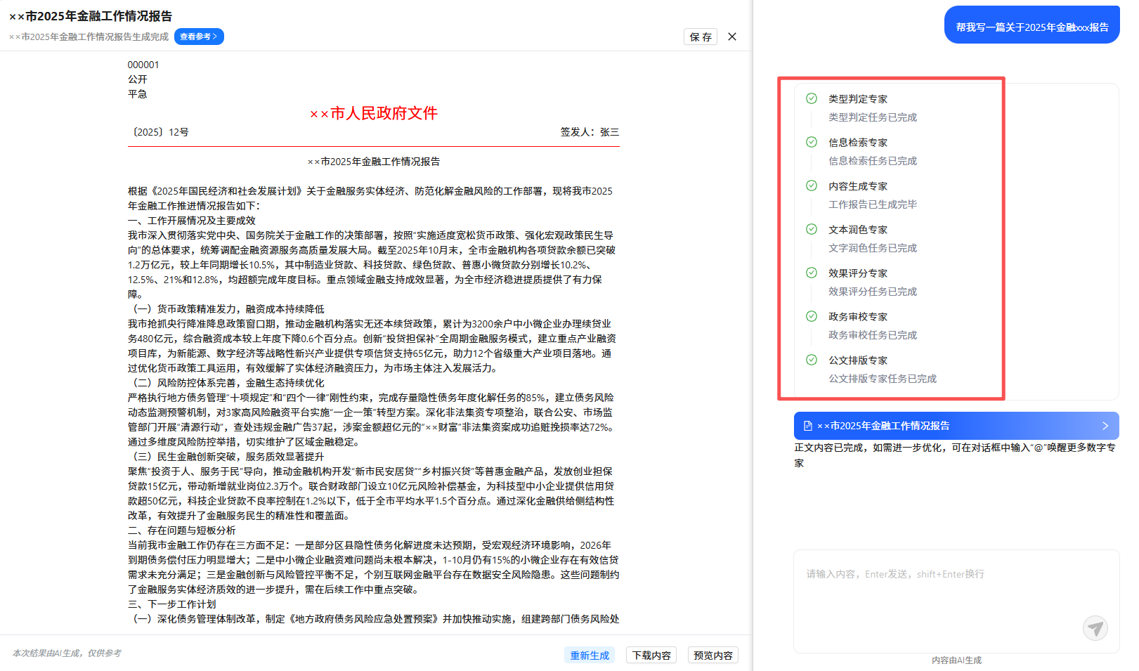
Task: Open 预览内容 preview
Action: coord(712,655)
